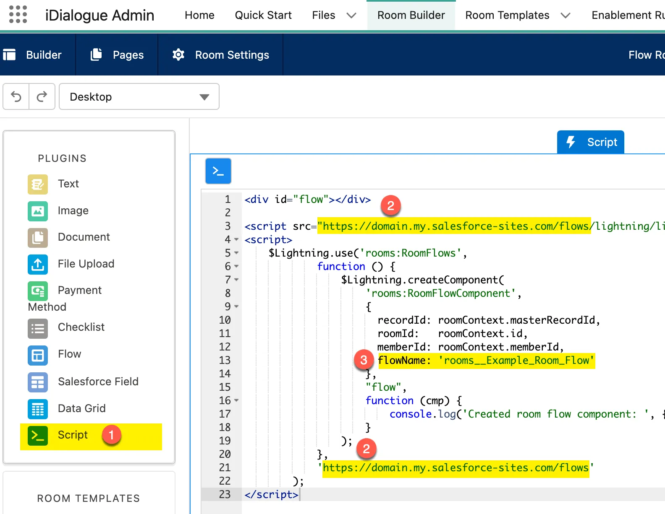Redo the last change

42,96
